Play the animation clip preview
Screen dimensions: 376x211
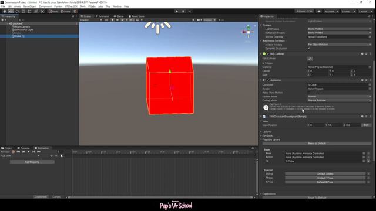click(28, 152)
